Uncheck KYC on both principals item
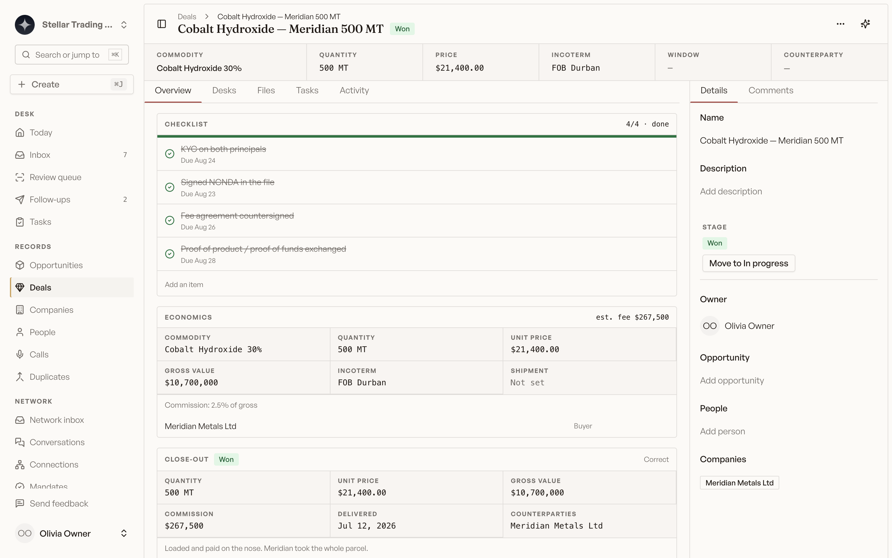Image resolution: width=892 pixels, height=558 pixels. (x=169, y=154)
